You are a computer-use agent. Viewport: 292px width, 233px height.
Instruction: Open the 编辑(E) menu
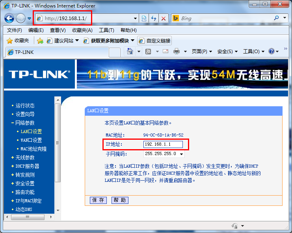[36, 30]
